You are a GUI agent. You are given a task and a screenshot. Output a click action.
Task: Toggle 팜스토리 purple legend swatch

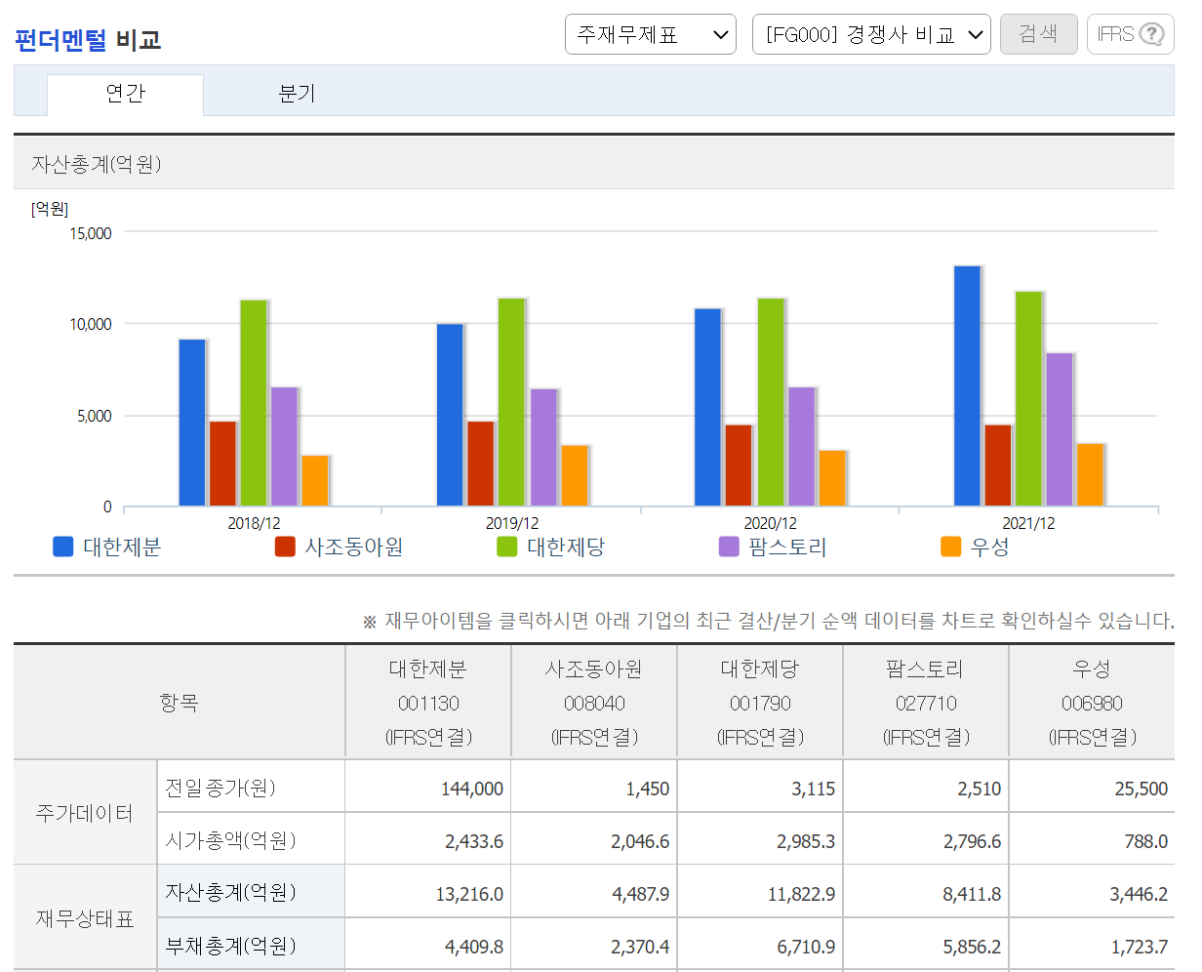click(729, 547)
